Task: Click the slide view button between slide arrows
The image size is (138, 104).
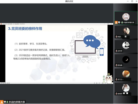Action: coord(97,83)
